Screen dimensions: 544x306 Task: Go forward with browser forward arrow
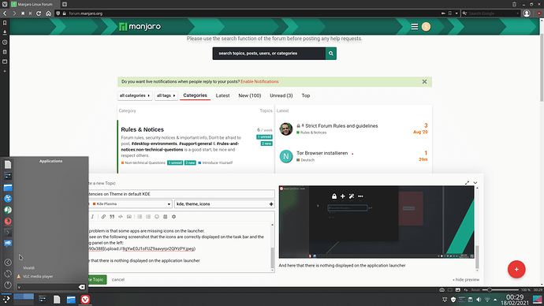pos(14,13)
